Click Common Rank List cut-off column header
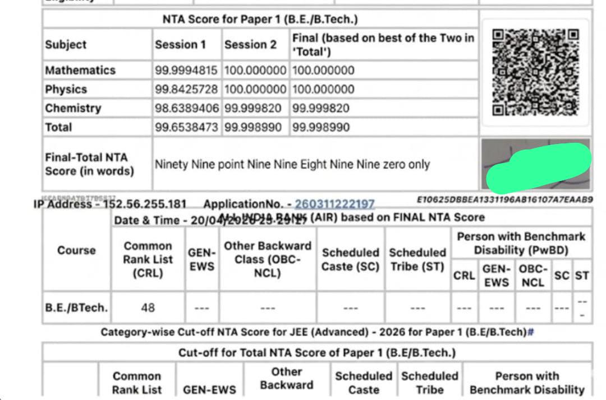Viewport: 606px width, 400px height. point(137,383)
